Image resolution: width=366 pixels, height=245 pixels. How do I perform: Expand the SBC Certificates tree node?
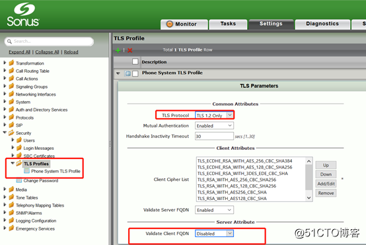click(x=13, y=155)
